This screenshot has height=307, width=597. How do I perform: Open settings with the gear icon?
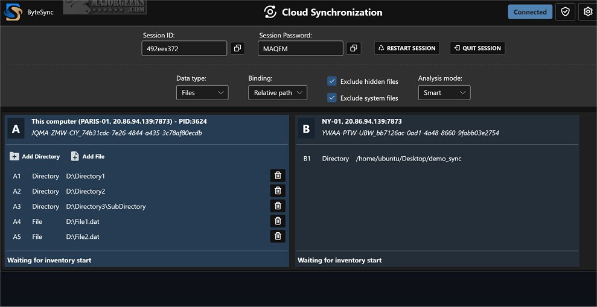click(x=588, y=11)
